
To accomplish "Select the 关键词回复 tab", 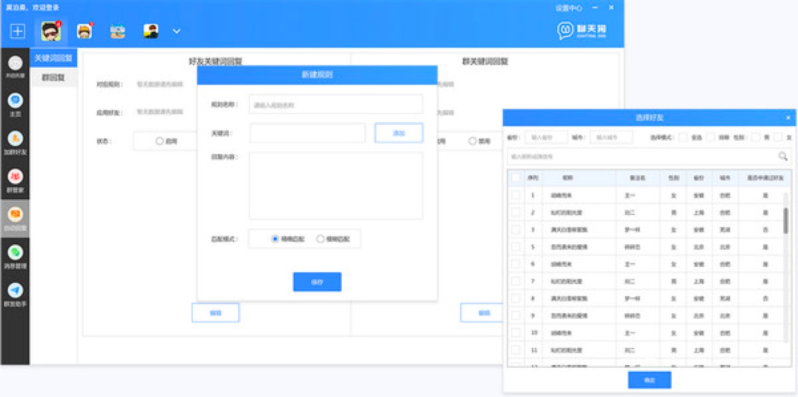I will coord(53,58).
